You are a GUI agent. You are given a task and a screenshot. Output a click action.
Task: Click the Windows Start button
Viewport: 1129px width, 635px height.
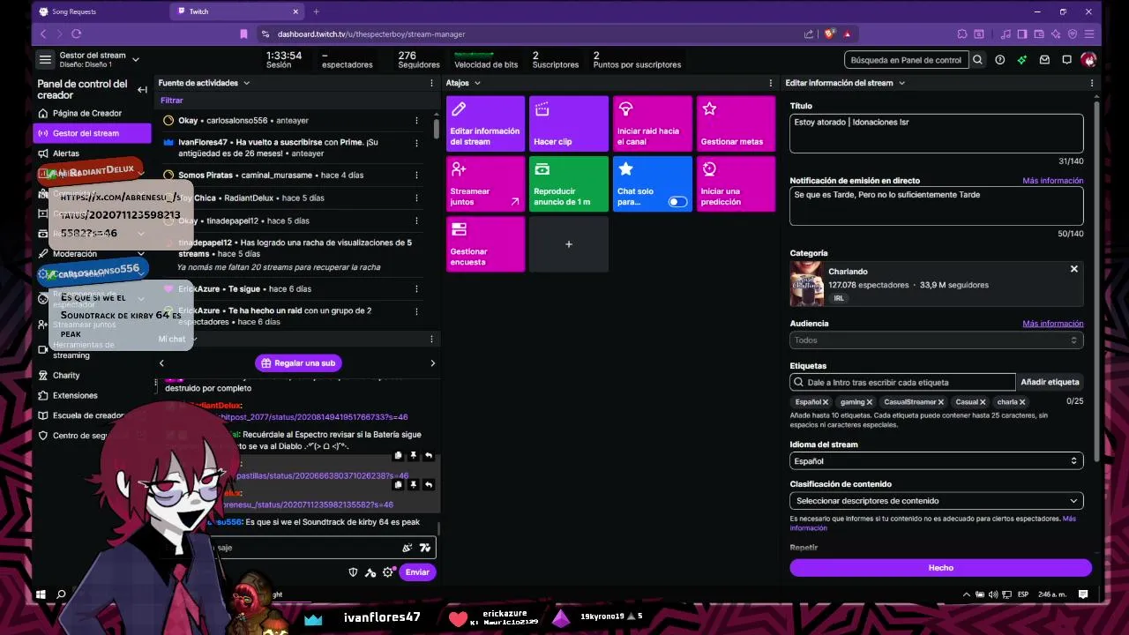[x=41, y=594]
